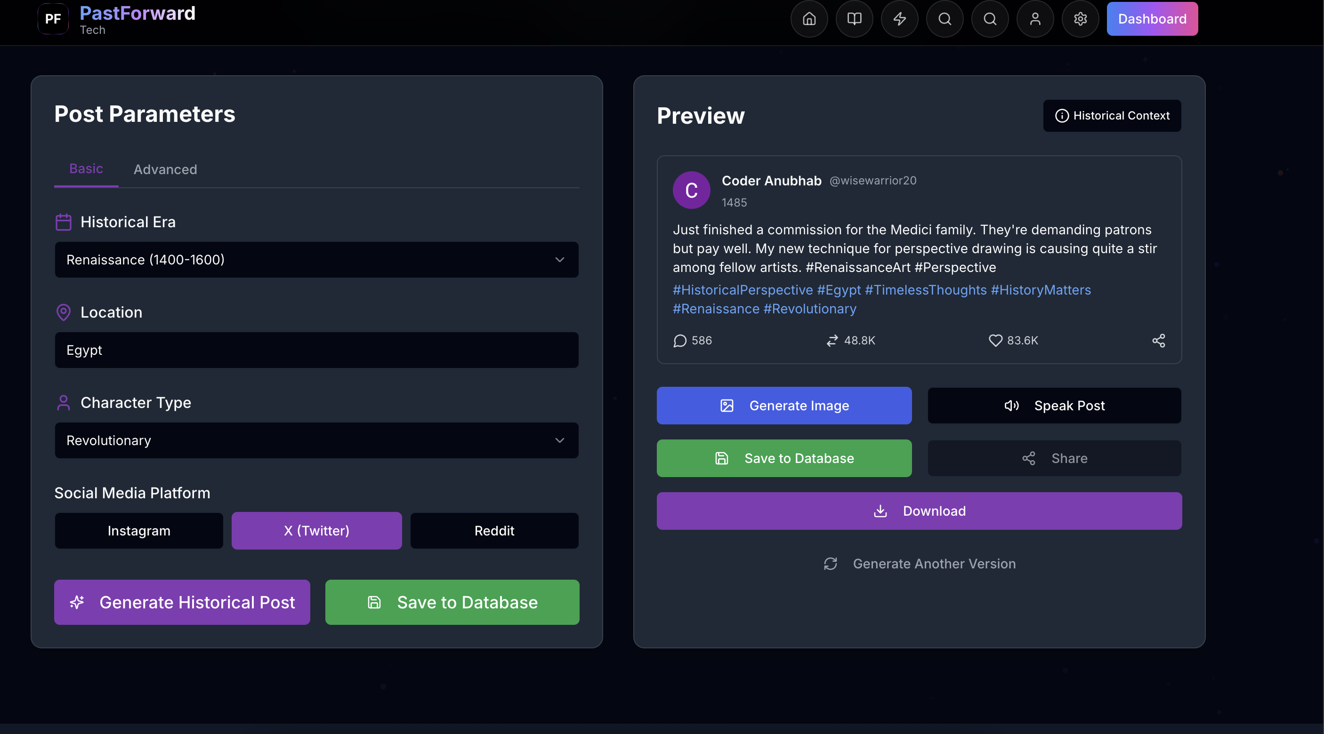Viewport: 1324px width, 734px height.
Task: Open the Character Type dropdown
Action: (x=316, y=441)
